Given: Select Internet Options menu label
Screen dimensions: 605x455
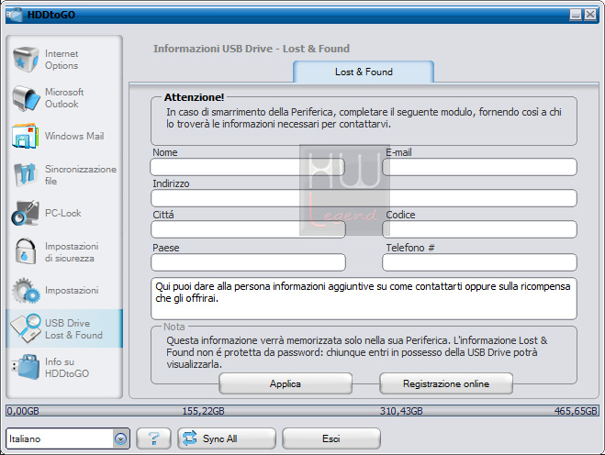Looking at the screenshot, I should pos(62,60).
